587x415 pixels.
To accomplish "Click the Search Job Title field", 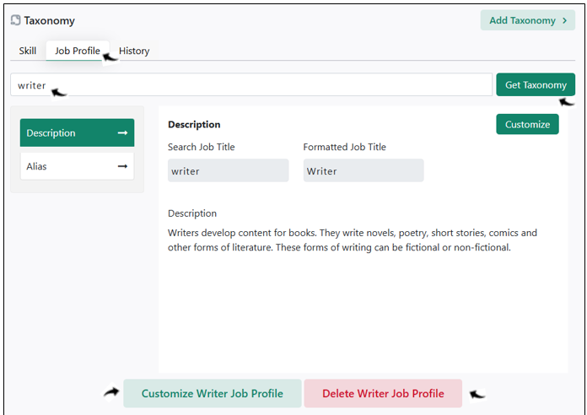I will point(229,170).
